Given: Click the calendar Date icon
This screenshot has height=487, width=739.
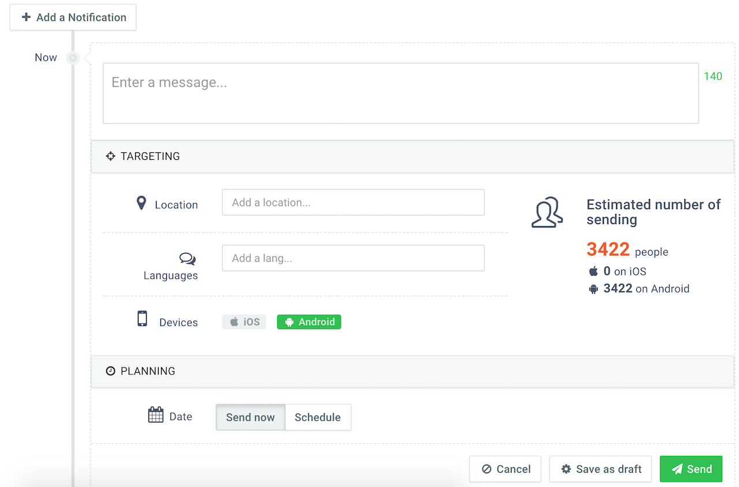Looking at the screenshot, I should 156,415.
